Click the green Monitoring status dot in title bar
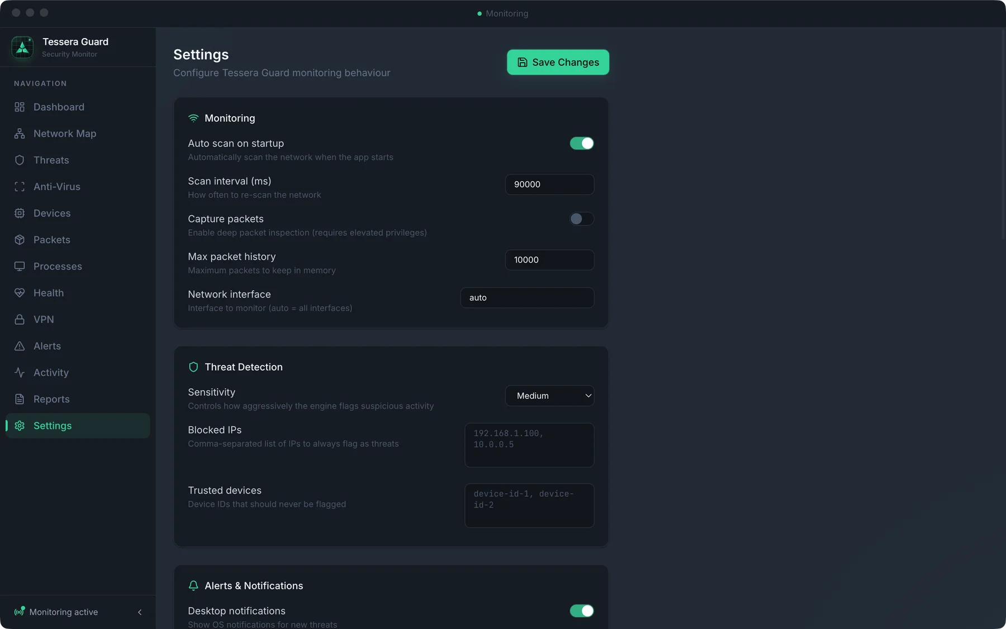This screenshot has width=1006, height=629. click(x=480, y=13)
